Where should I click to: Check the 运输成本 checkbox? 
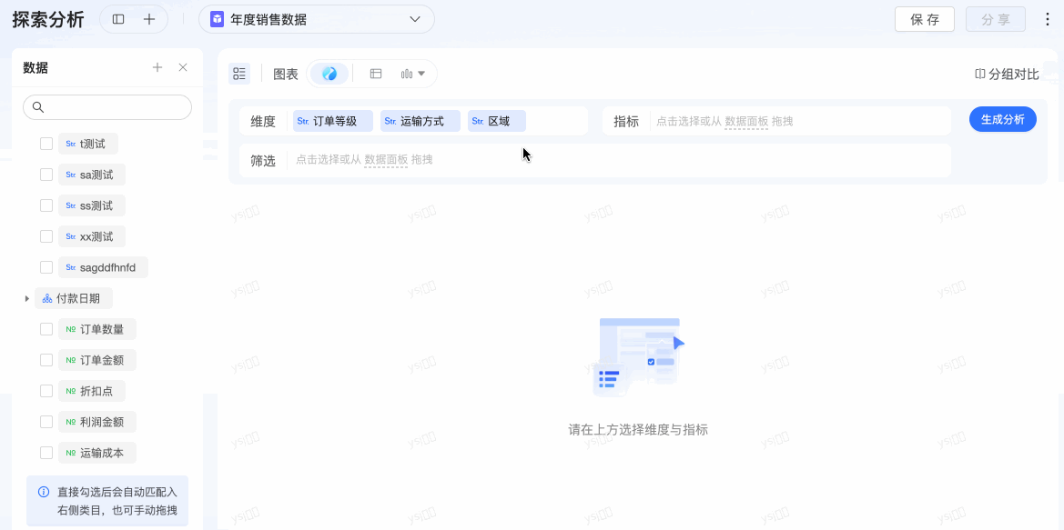coord(46,453)
